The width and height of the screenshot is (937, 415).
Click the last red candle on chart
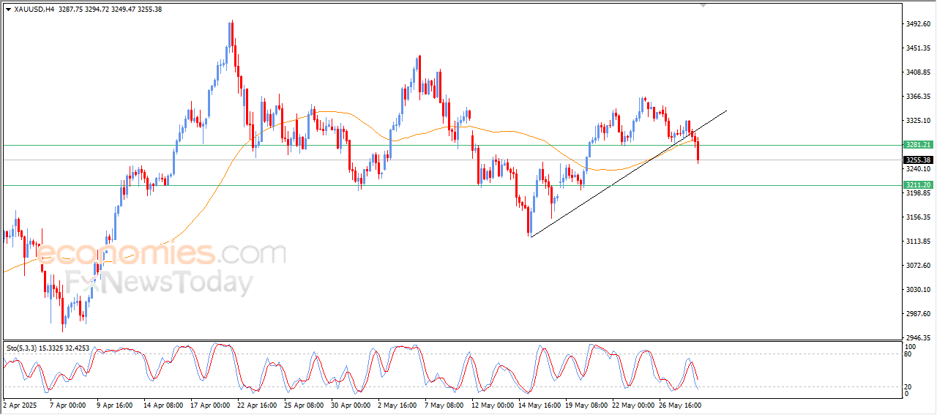point(698,151)
